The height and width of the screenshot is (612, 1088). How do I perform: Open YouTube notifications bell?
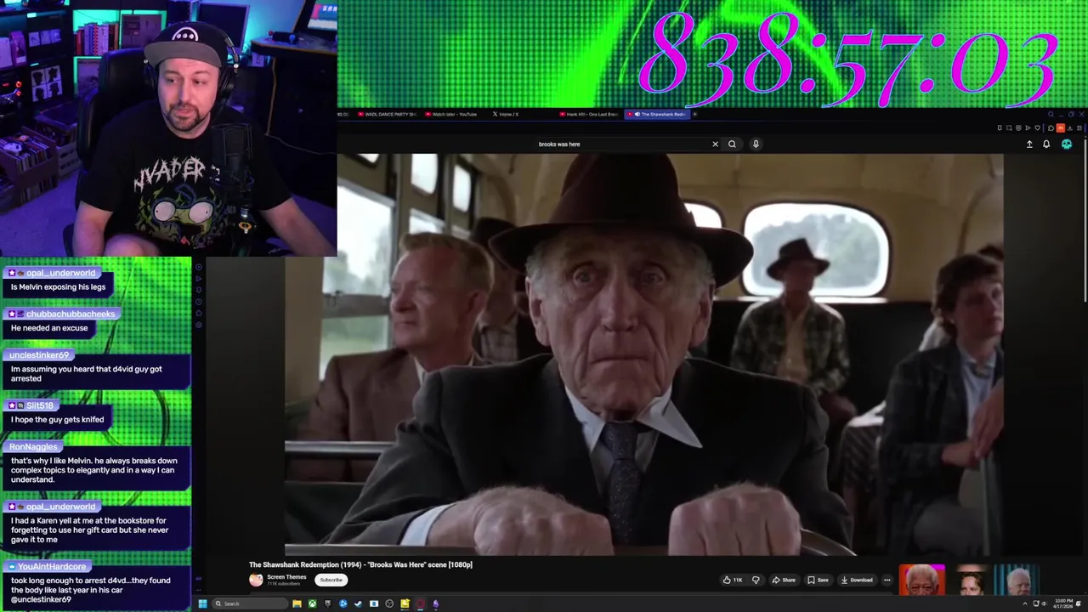point(1046,144)
